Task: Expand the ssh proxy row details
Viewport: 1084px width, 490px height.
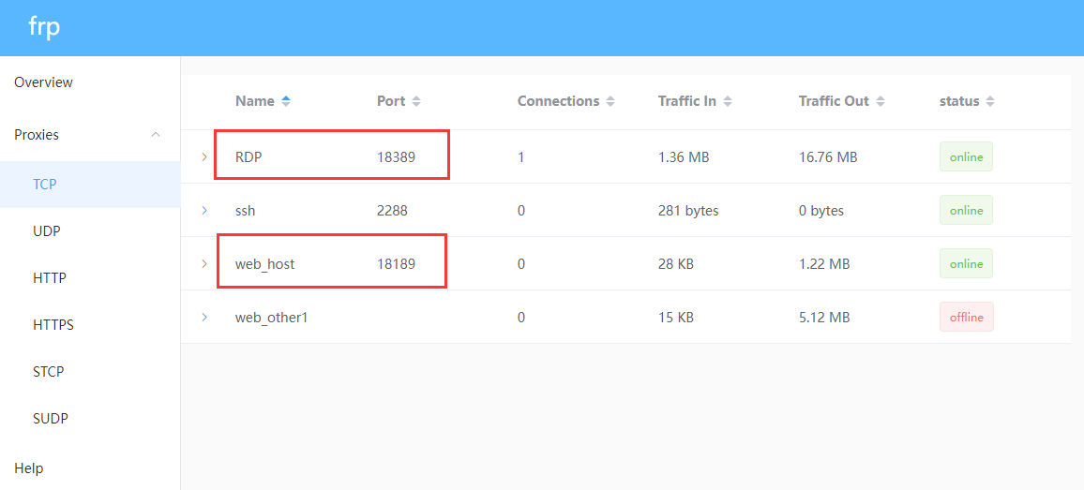Action: (204, 211)
